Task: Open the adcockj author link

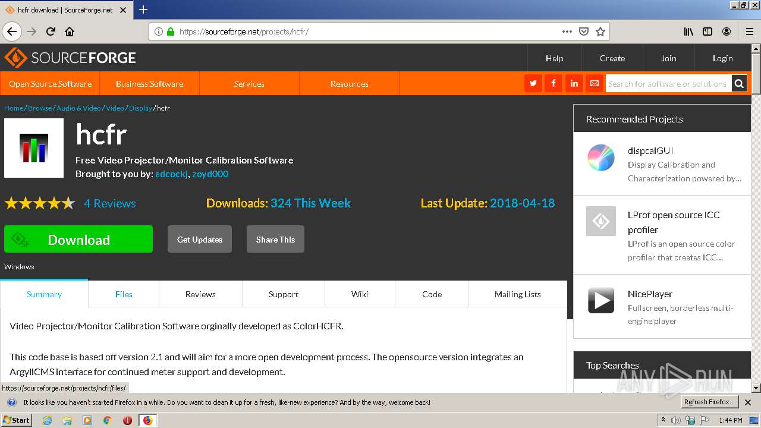Action: click(x=172, y=174)
